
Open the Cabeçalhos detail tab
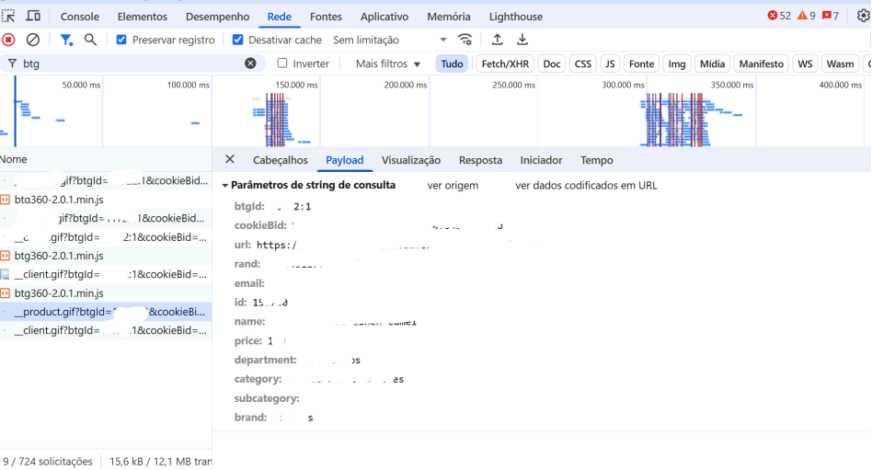tap(281, 160)
